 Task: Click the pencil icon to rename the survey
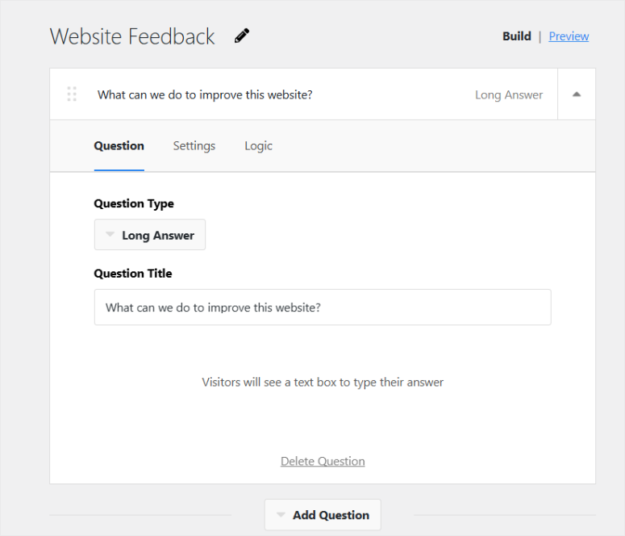242,36
